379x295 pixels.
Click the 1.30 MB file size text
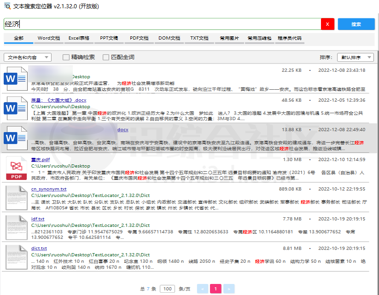(x=292, y=159)
